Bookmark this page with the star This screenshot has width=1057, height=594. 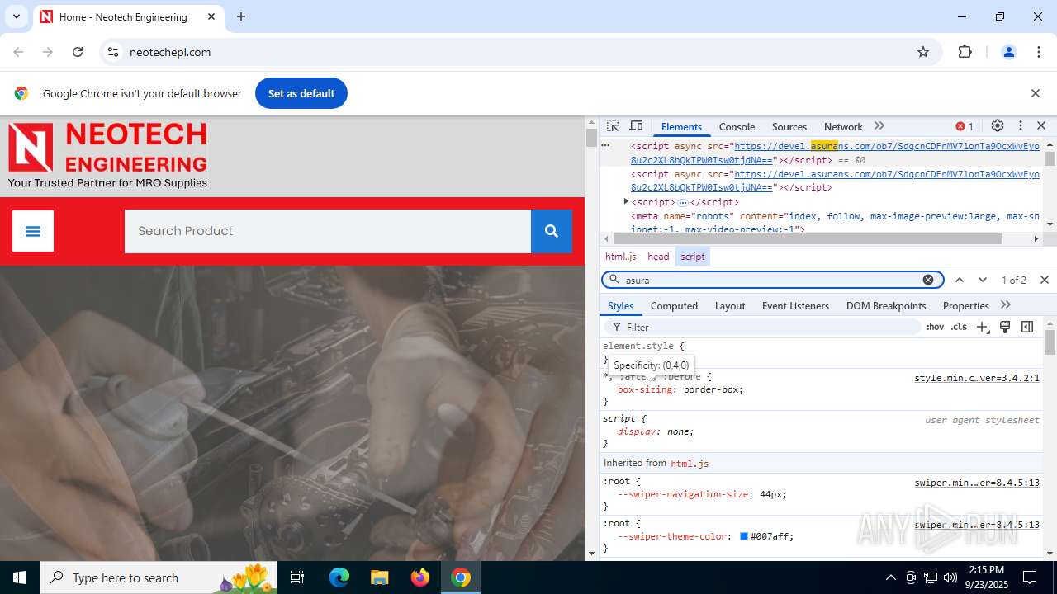click(x=923, y=52)
